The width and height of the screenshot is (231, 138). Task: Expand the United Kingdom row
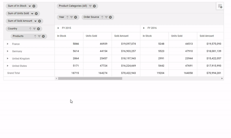(8, 58)
